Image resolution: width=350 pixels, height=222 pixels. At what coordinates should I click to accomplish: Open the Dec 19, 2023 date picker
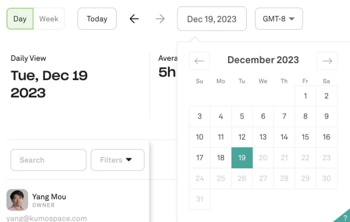212,19
